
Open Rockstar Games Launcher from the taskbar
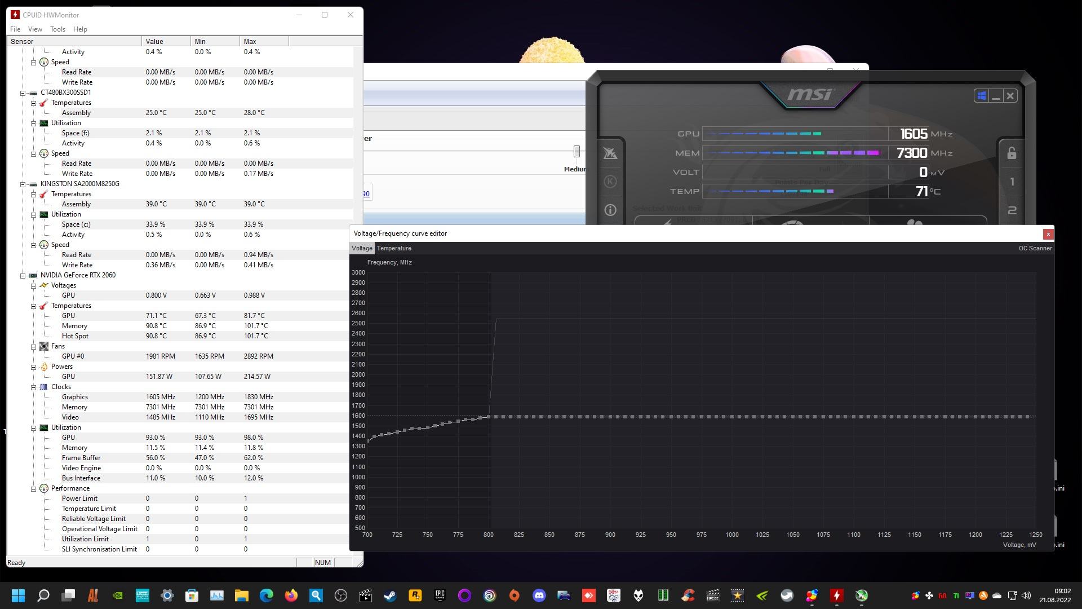[x=415, y=595]
